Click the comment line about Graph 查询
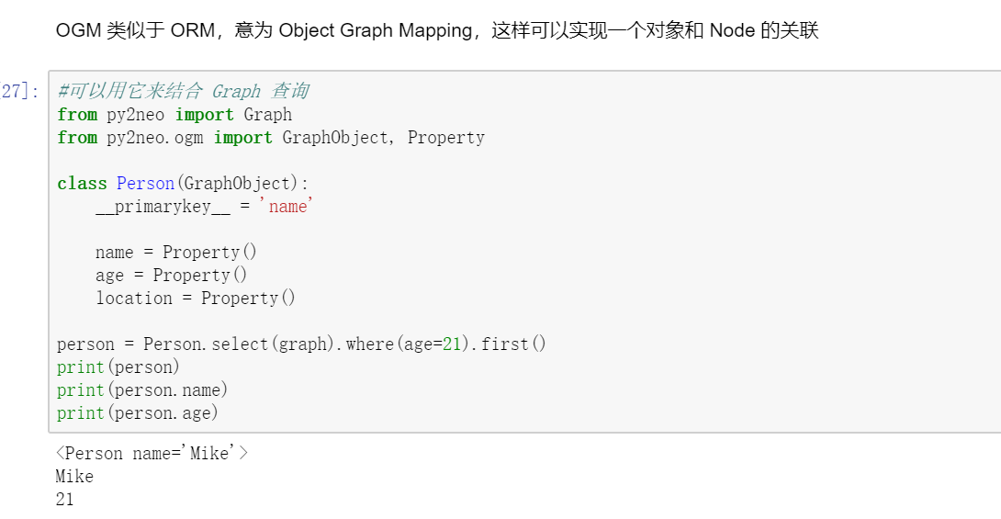 (x=182, y=91)
